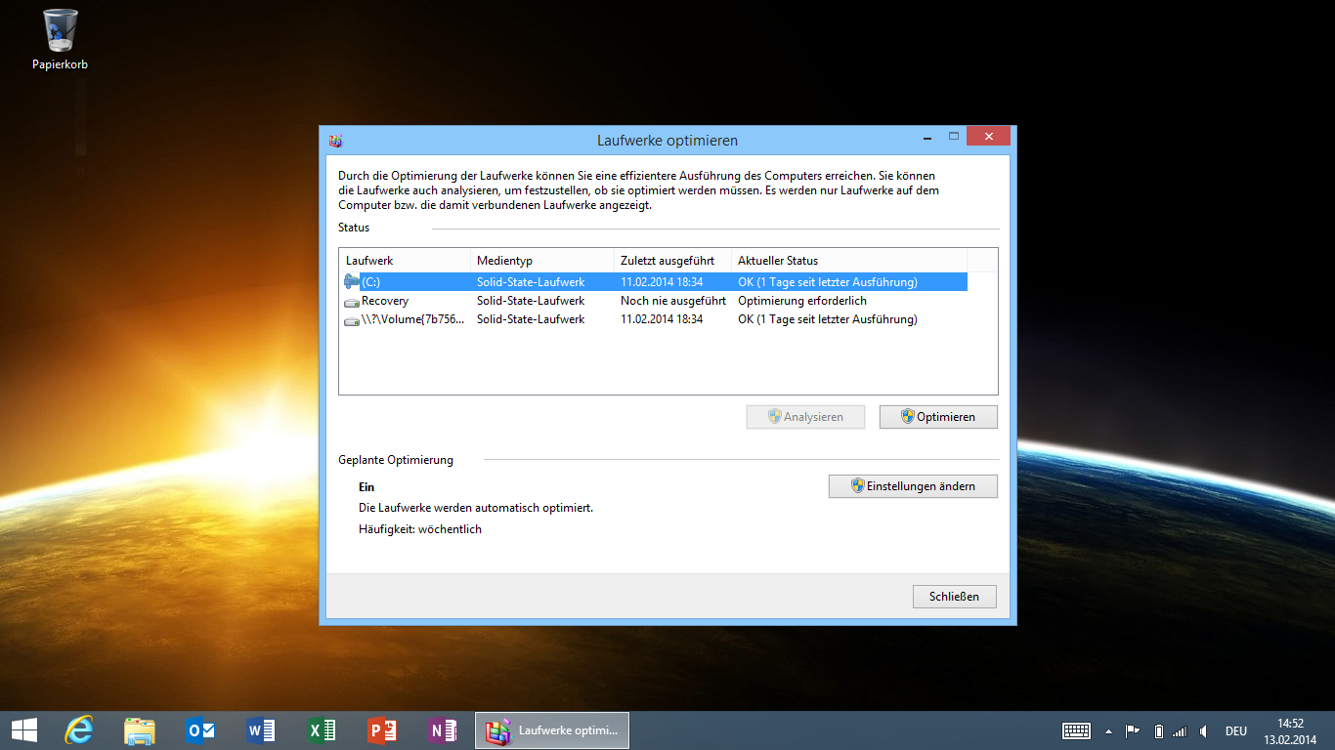
Task: Sort by Laufwerk column header
Action: pyautogui.click(x=405, y=261)
